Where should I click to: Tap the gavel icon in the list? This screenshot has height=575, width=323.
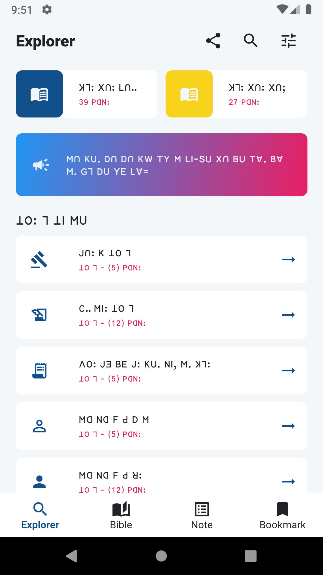39,259
